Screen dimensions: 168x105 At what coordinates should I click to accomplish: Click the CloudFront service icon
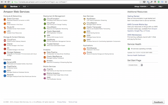point(5,40)
